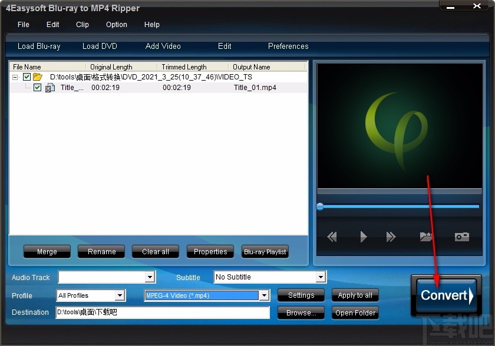
Task: Collapse the VIDEO_TS tree node
Action: click(15, 76)
